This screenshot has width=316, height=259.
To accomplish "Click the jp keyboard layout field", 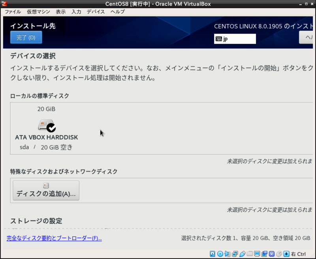I will 235,39.
